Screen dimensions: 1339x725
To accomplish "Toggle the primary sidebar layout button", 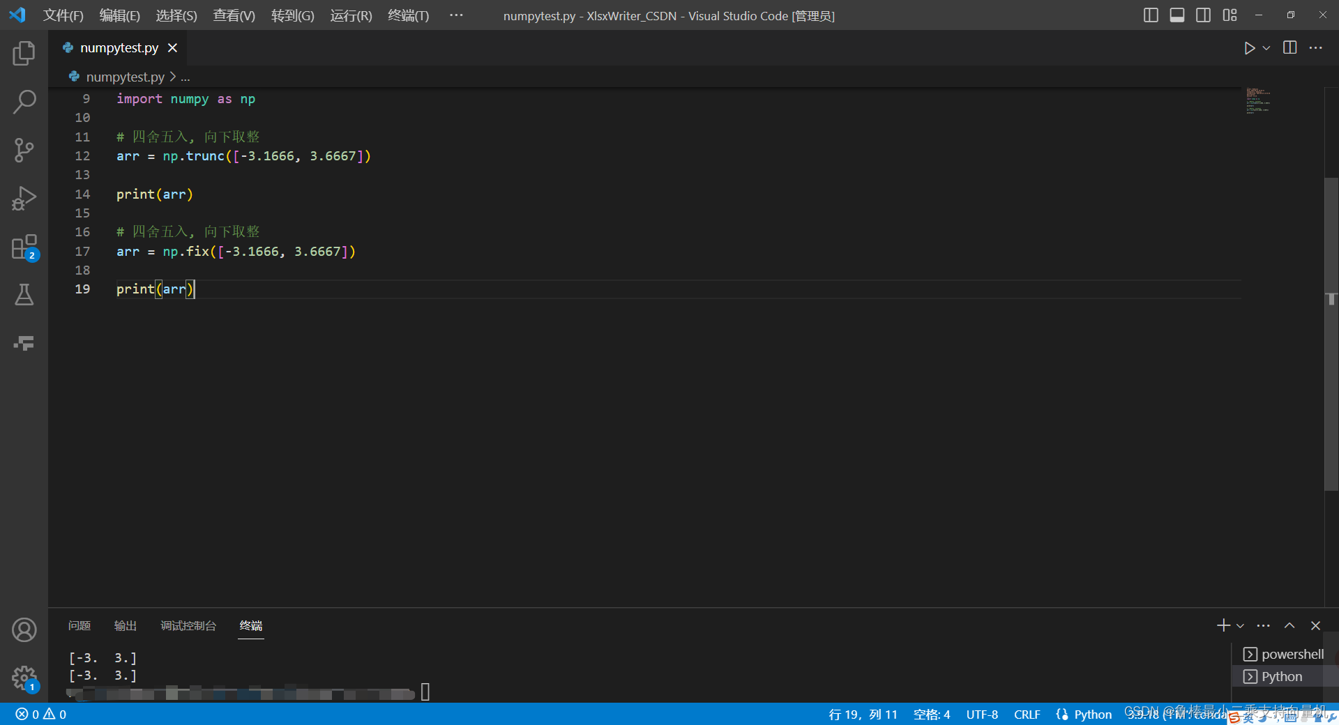I will [x=1151, y=15].
